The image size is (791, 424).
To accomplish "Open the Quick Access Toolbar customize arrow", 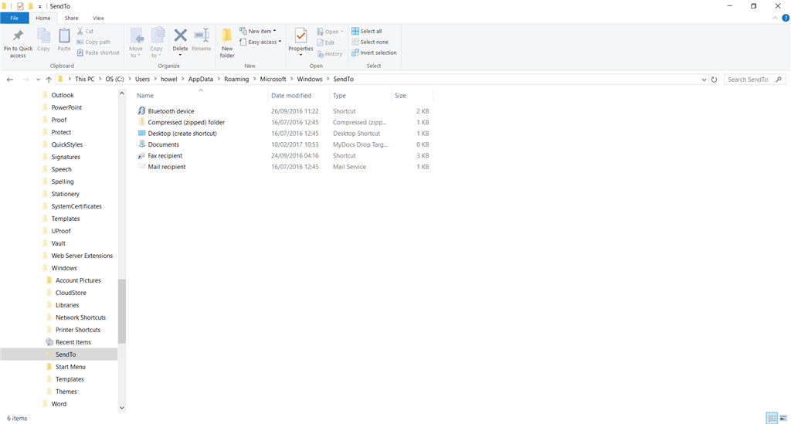I will [x=40, y=6].
